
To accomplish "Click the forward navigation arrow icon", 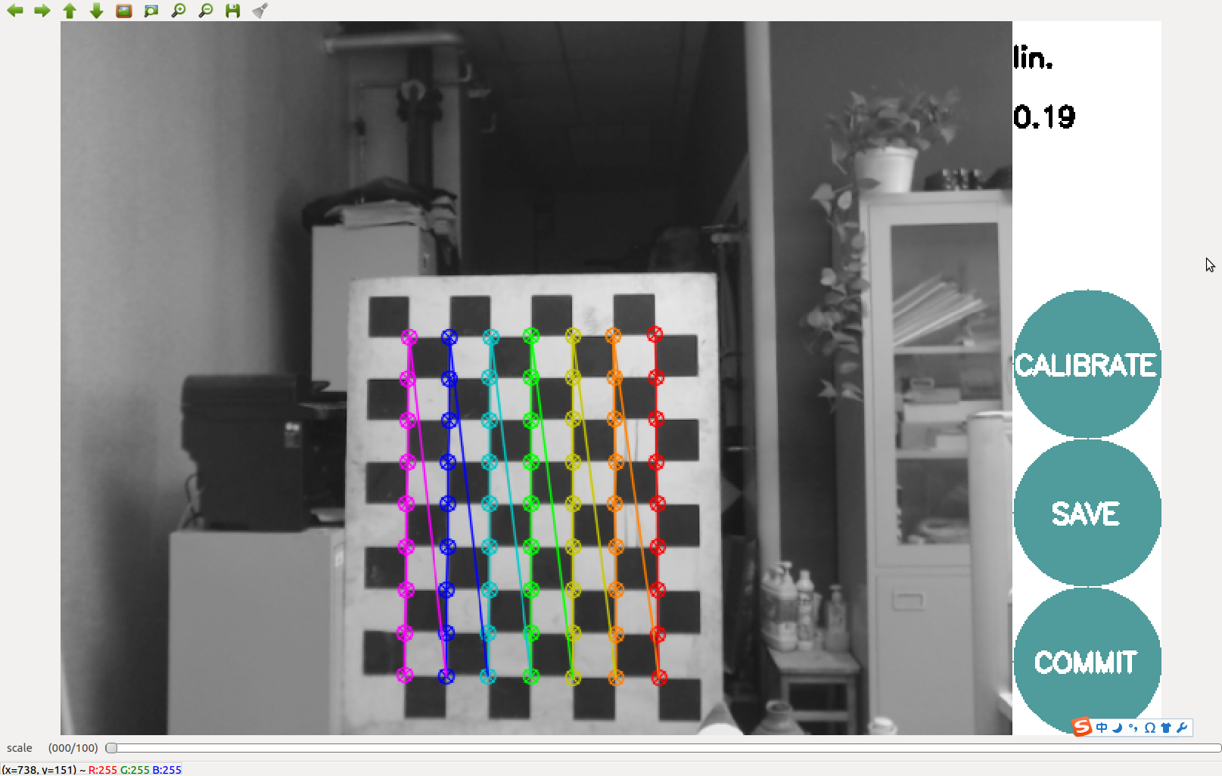I will (x=42, y=11).
